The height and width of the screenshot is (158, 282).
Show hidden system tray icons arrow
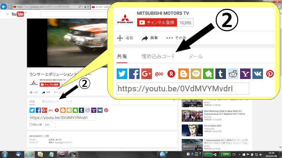click(x=239, y=154)
